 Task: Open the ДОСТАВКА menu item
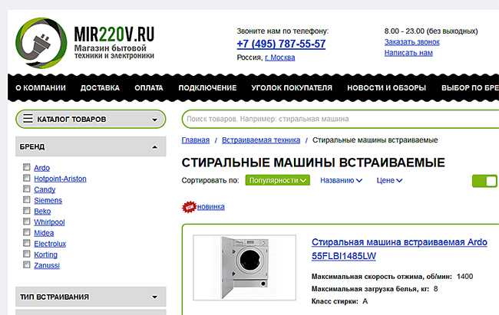click(x=100, y=88)
